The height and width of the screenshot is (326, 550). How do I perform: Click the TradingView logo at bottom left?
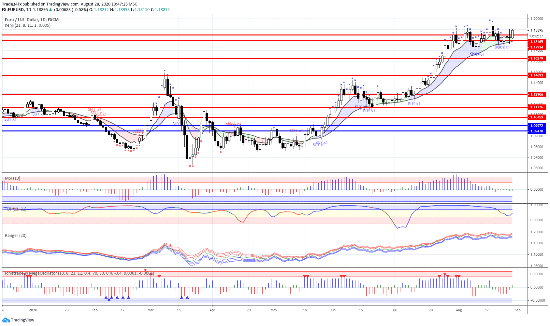coord(18,320)
